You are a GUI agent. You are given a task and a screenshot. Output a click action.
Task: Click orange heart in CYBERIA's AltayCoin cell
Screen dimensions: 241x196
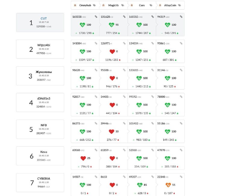pos(168,185)
